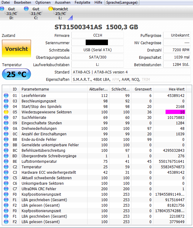Click hex value 550176751641
The width and height of the screenshot is (193, 228).
pyautogui.click(x=171, y=162)
